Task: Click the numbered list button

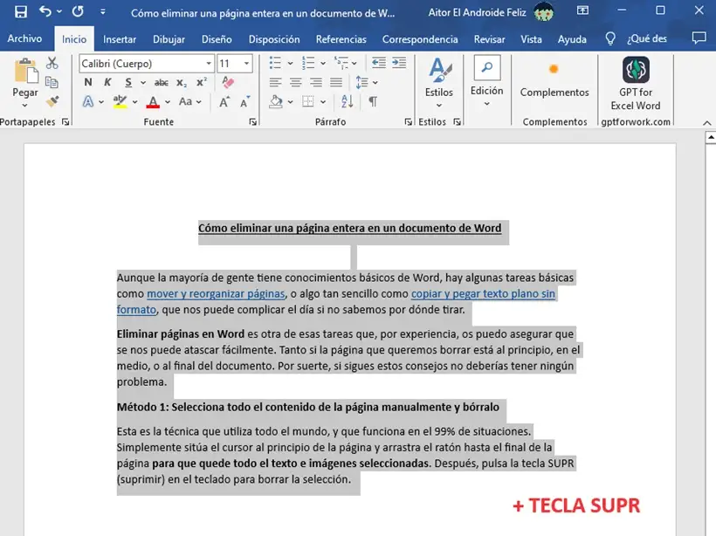Action: 308,63
